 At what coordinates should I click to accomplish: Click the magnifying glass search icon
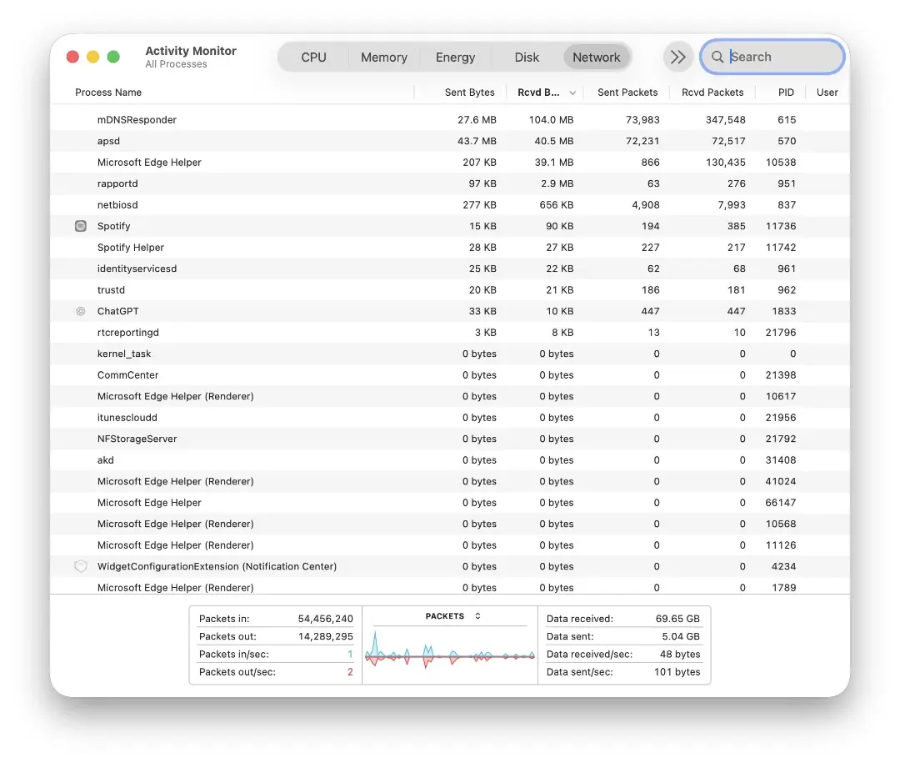pos(717,57)
